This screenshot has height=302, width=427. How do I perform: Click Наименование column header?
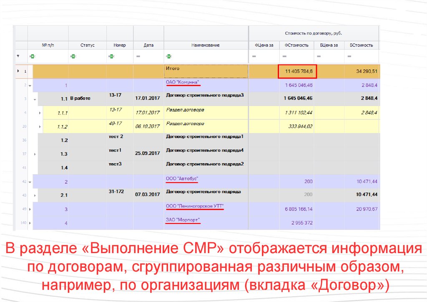click(206, 45)
